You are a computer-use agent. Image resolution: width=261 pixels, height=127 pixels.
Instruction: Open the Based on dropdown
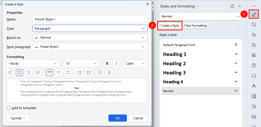click(90, 38)
